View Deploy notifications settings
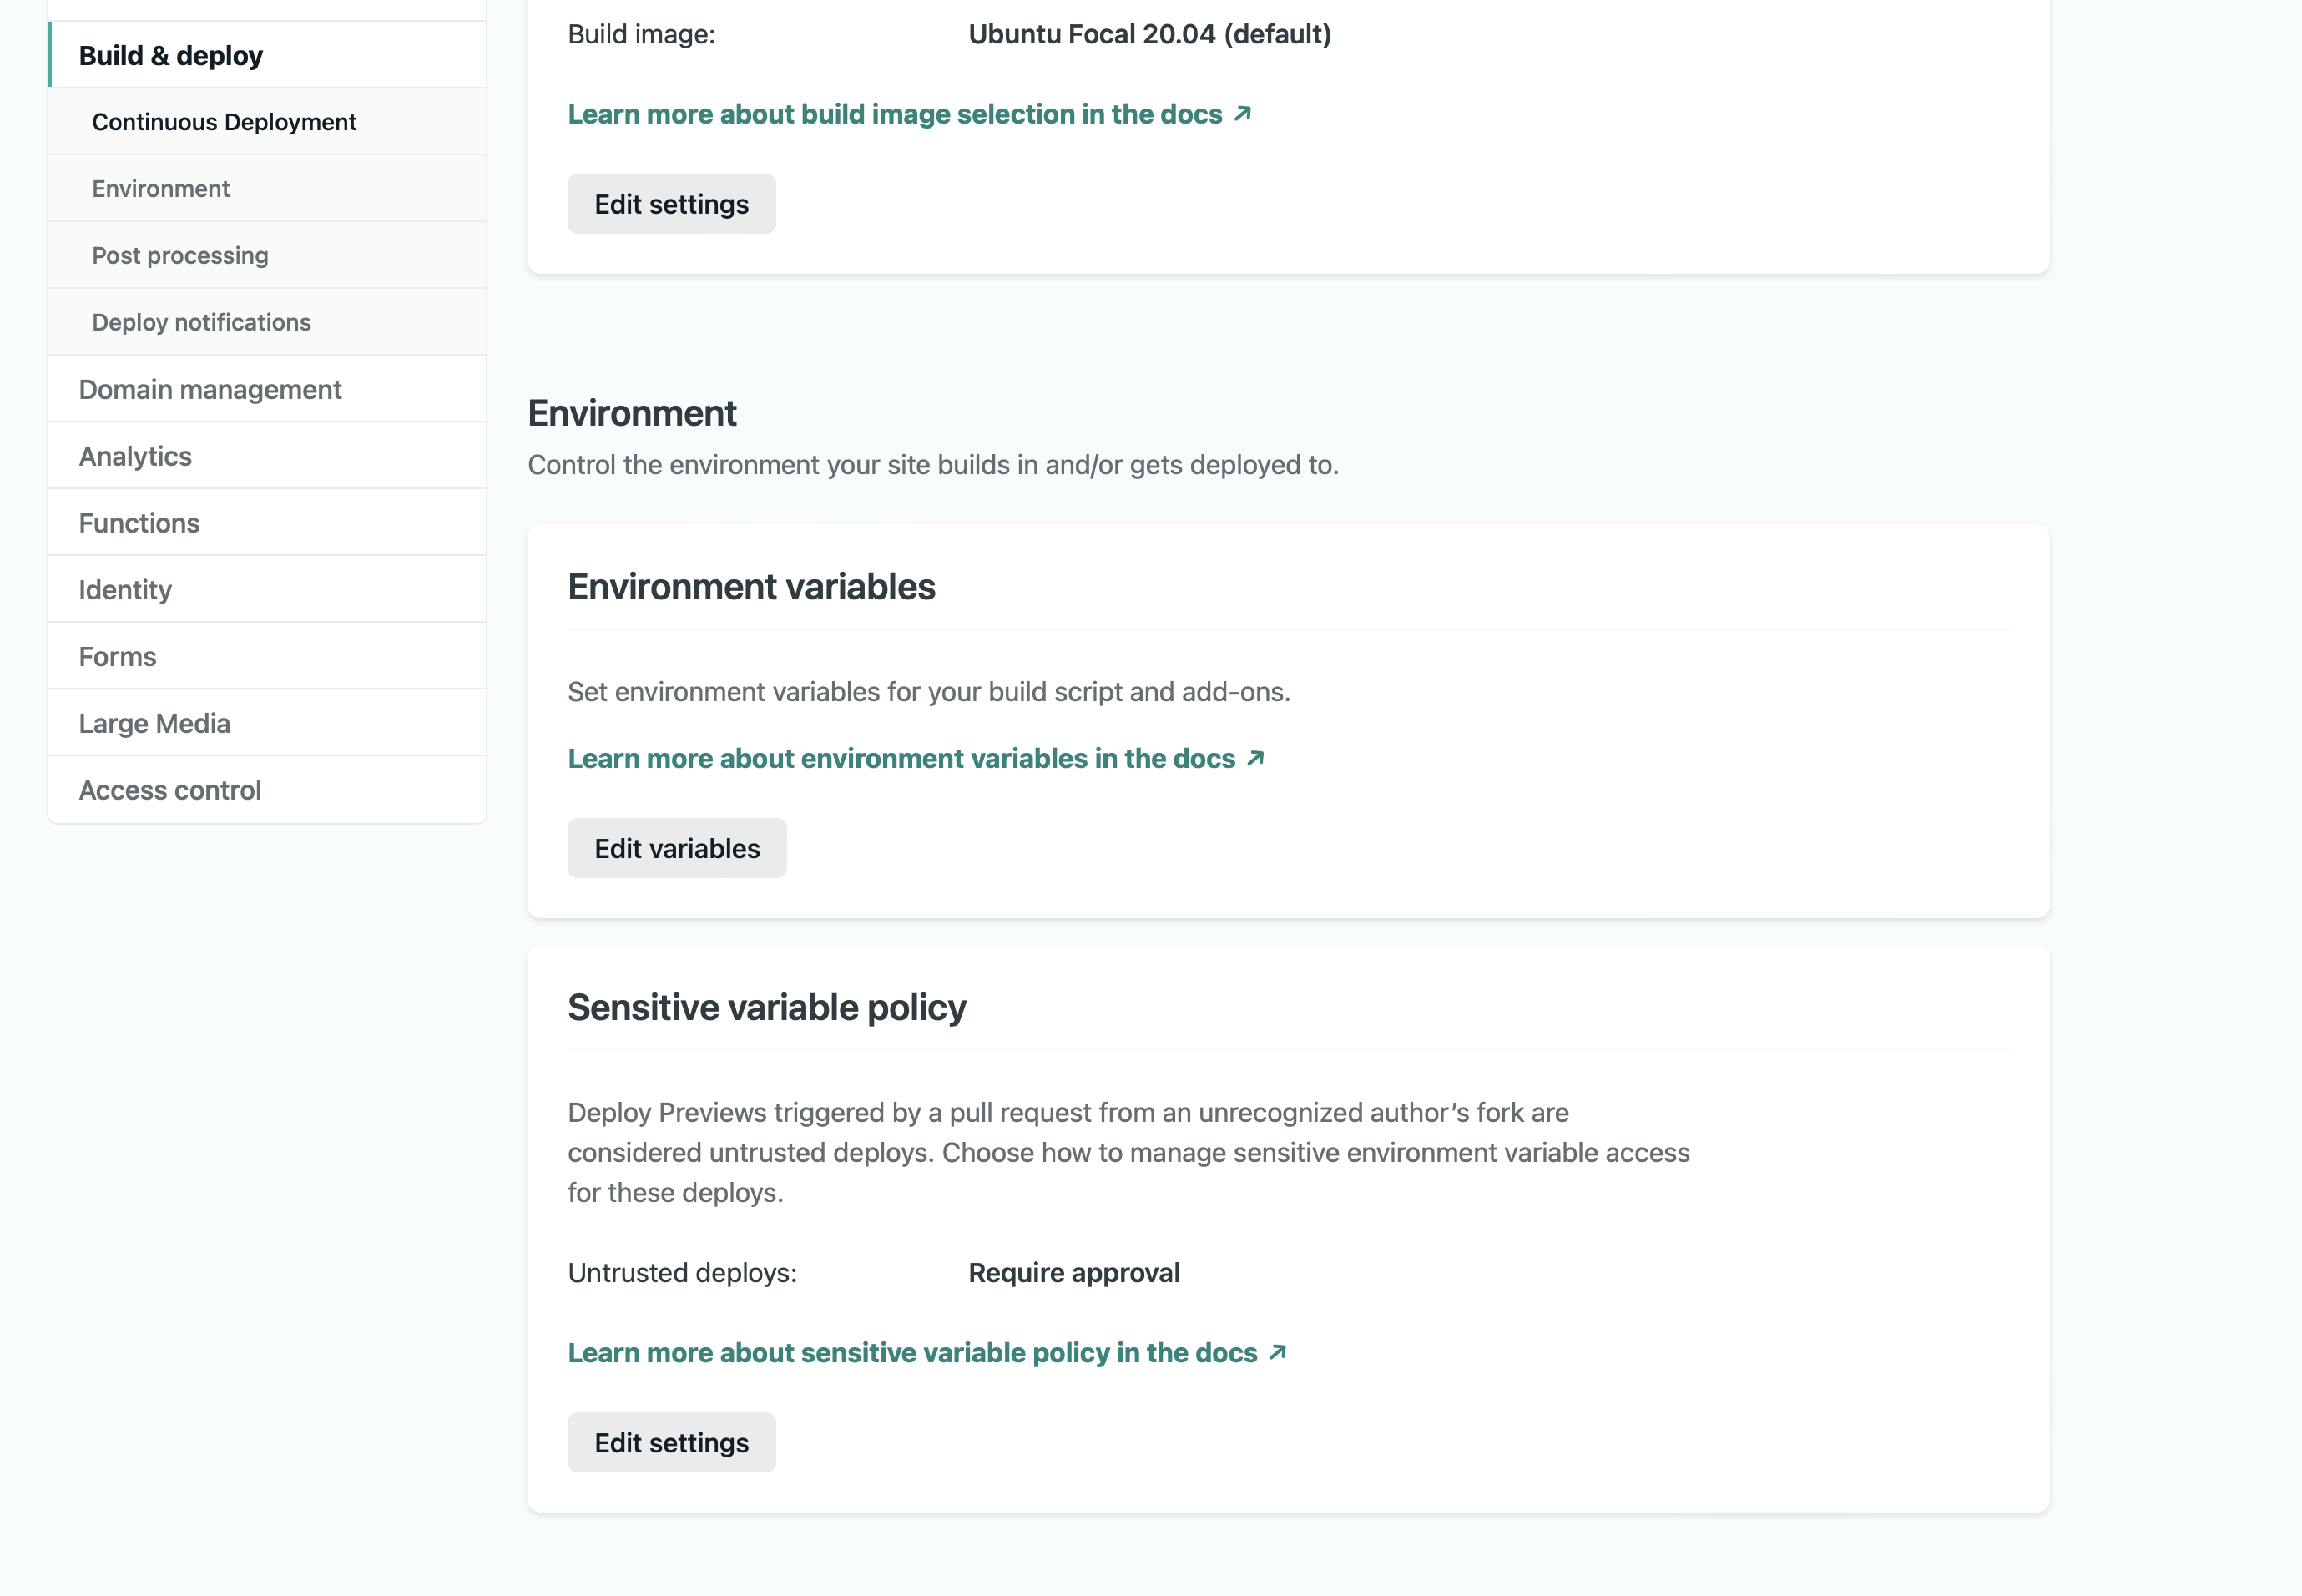2302x1596 pixels. [x=201, y=321]
